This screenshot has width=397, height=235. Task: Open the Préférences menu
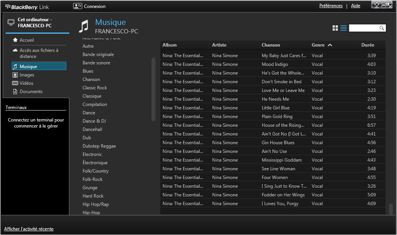click(331, 6)
